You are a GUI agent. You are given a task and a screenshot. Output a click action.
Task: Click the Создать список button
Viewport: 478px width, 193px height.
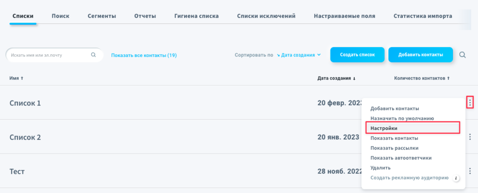[x=357, y=55]
